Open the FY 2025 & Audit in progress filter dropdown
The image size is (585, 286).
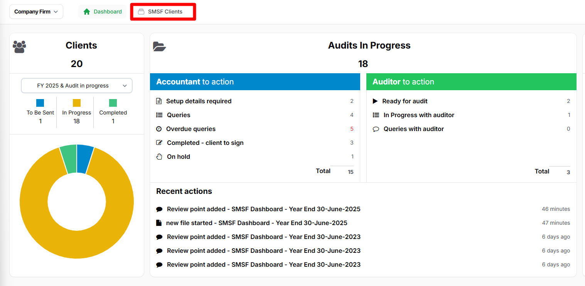point(76,85)
